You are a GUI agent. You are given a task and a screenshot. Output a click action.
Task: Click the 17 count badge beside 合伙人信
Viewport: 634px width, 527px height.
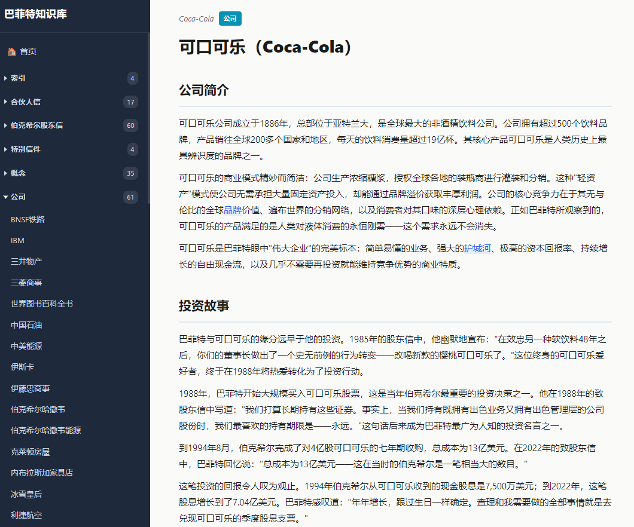(130, 102)
